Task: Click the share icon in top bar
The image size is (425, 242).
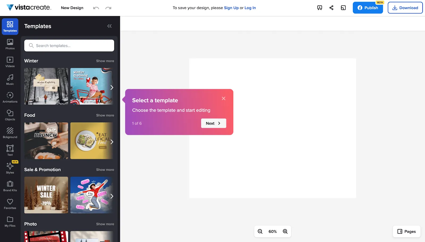Action: point(331,8)
